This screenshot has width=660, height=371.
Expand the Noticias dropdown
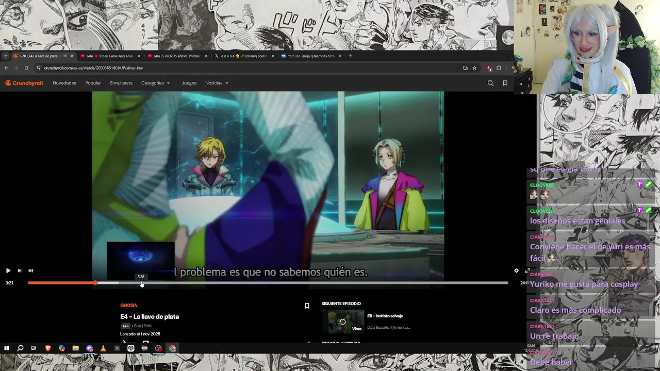(x=217, y=83)
